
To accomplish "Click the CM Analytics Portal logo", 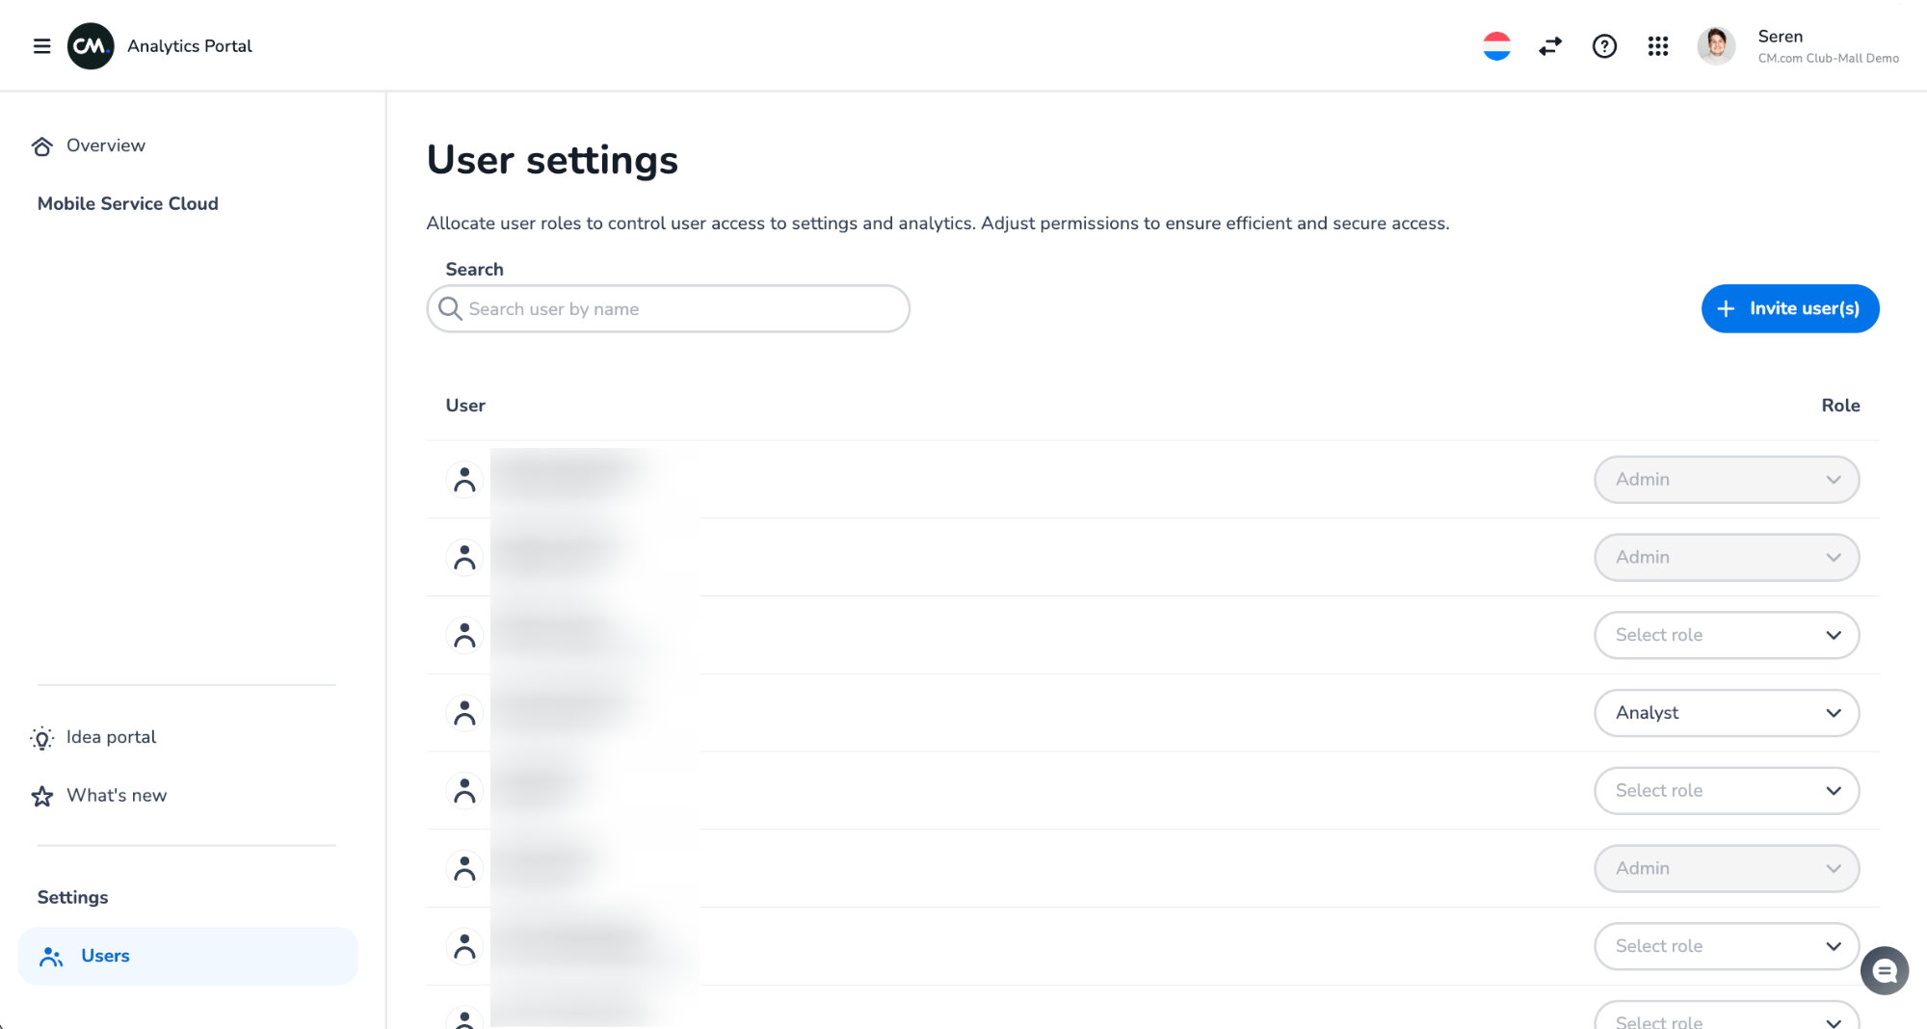I will (92, 45).
